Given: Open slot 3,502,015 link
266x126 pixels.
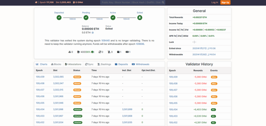Looking at the screenshot, I should pos(58,90).
